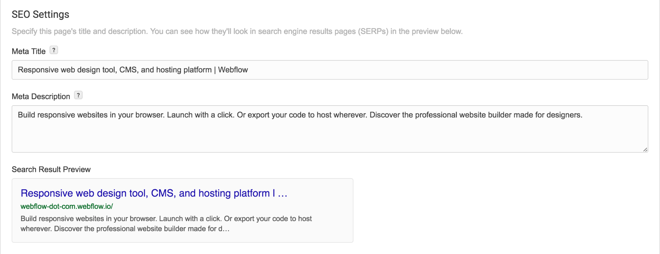Click the Meta Title help question-mark icon
The width and height of the screenshot is (660, 254).
pyautogui.click(x=53, y=50)
